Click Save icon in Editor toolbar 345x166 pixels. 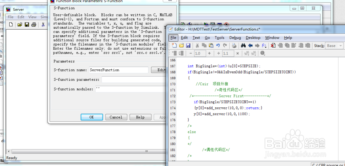pyautogui.click(x=188, y=46)
